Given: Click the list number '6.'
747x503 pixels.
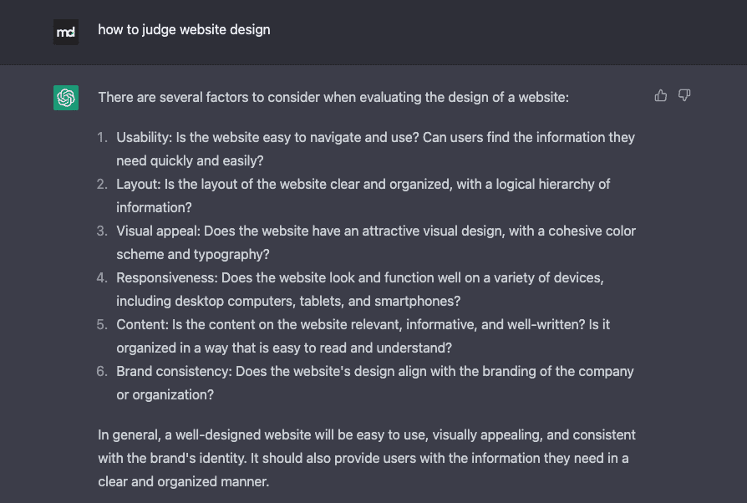Looking at the screenshot, I should [x=102, y=371].
